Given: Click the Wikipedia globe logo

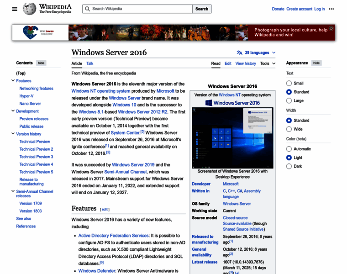Looking at the screenshot, I should 29,9.
